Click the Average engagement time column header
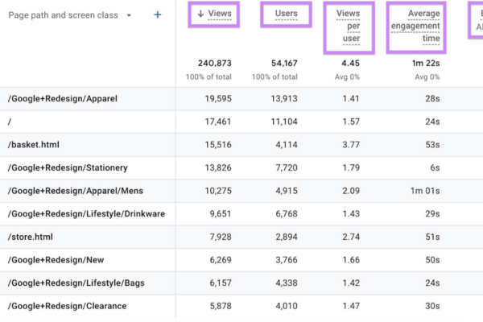Screen dimensions: 483x322 [x=415, y=27]
